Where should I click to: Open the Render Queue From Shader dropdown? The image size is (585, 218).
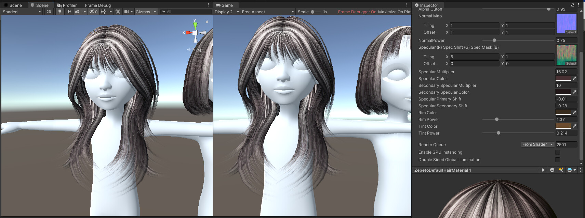click(538, 144)
